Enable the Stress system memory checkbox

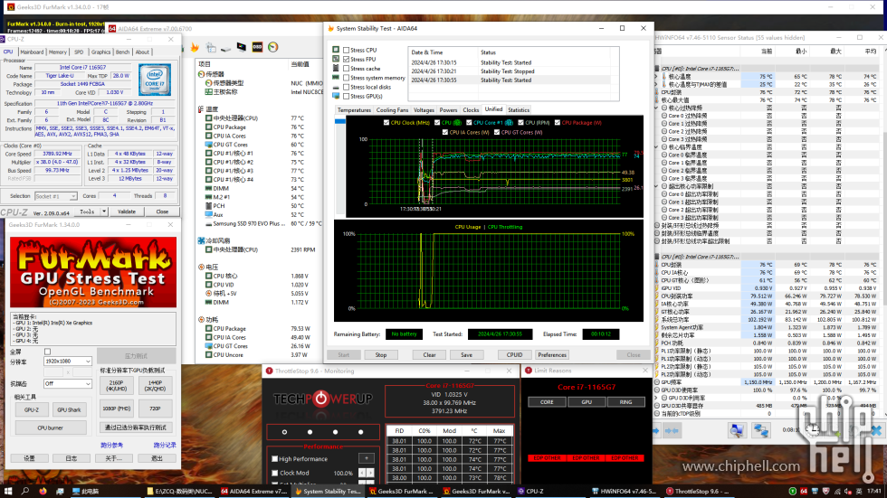coord(346,78)
